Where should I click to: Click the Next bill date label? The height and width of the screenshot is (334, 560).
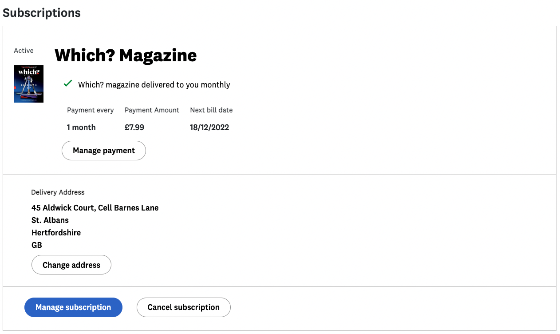[211, 110]
